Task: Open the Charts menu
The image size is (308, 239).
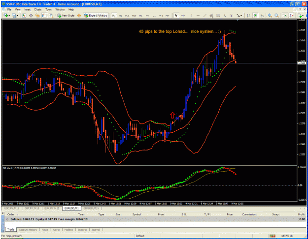Action: pyautogui.click(x=38, y=9)
